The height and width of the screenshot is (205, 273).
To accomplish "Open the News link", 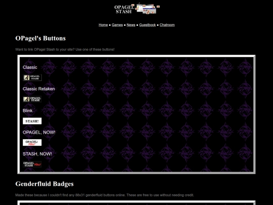I will [x=131, y=25].
